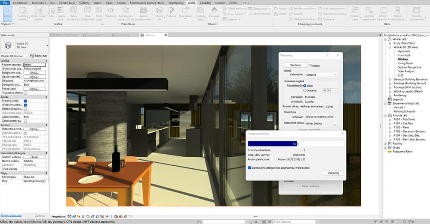Click Przełącz okna (Switch Windows)

click(x=355, y=13)
